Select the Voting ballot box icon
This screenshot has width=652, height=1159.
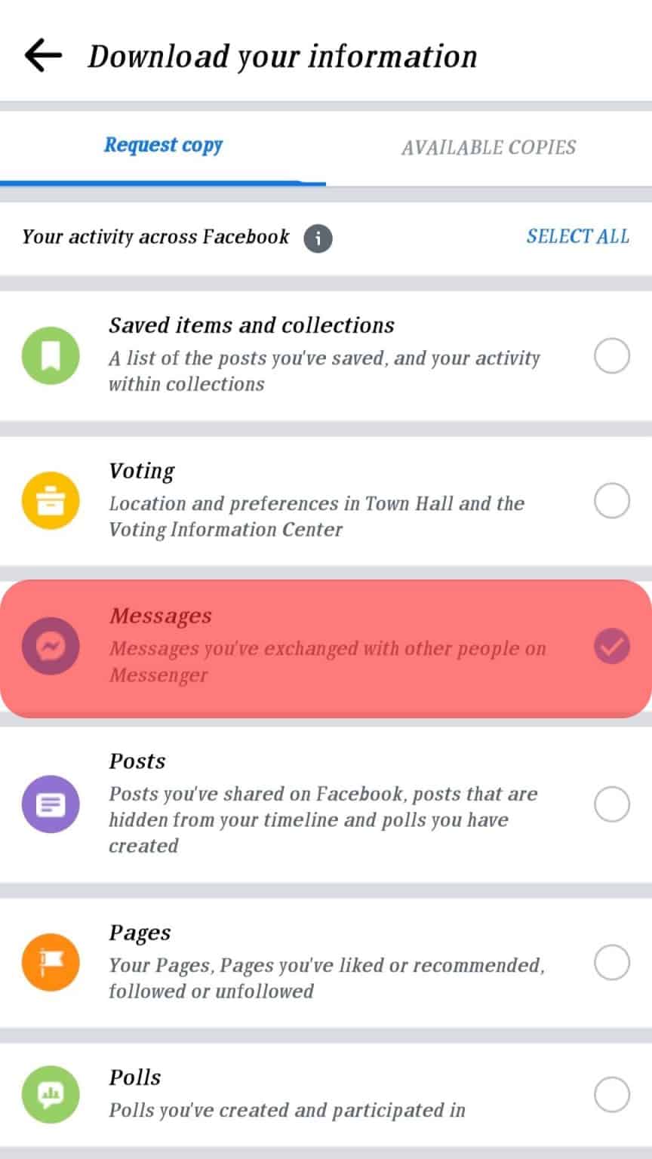click(x=50, y=500)
